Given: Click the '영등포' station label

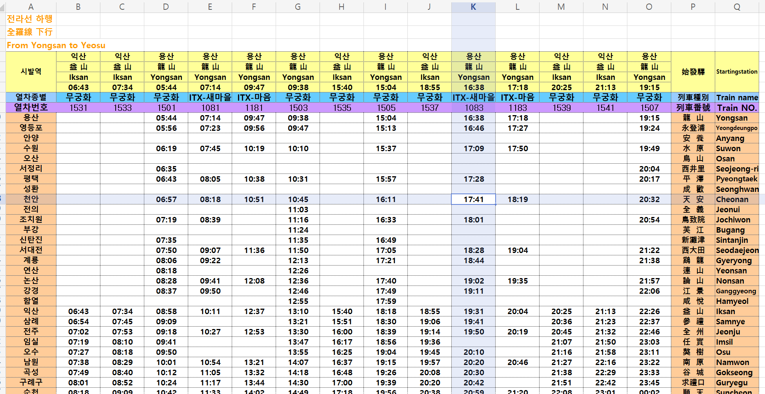Looking at the screenshot, I should pyautogui.click(x=31, y=128).
